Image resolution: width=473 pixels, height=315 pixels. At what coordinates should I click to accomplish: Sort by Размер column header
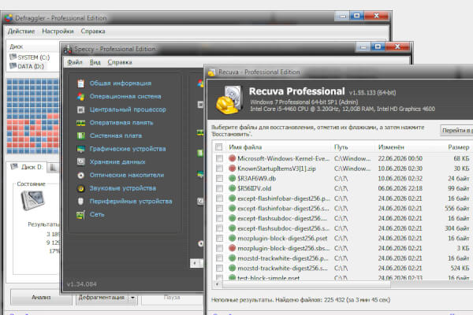[x=459, y=147]
